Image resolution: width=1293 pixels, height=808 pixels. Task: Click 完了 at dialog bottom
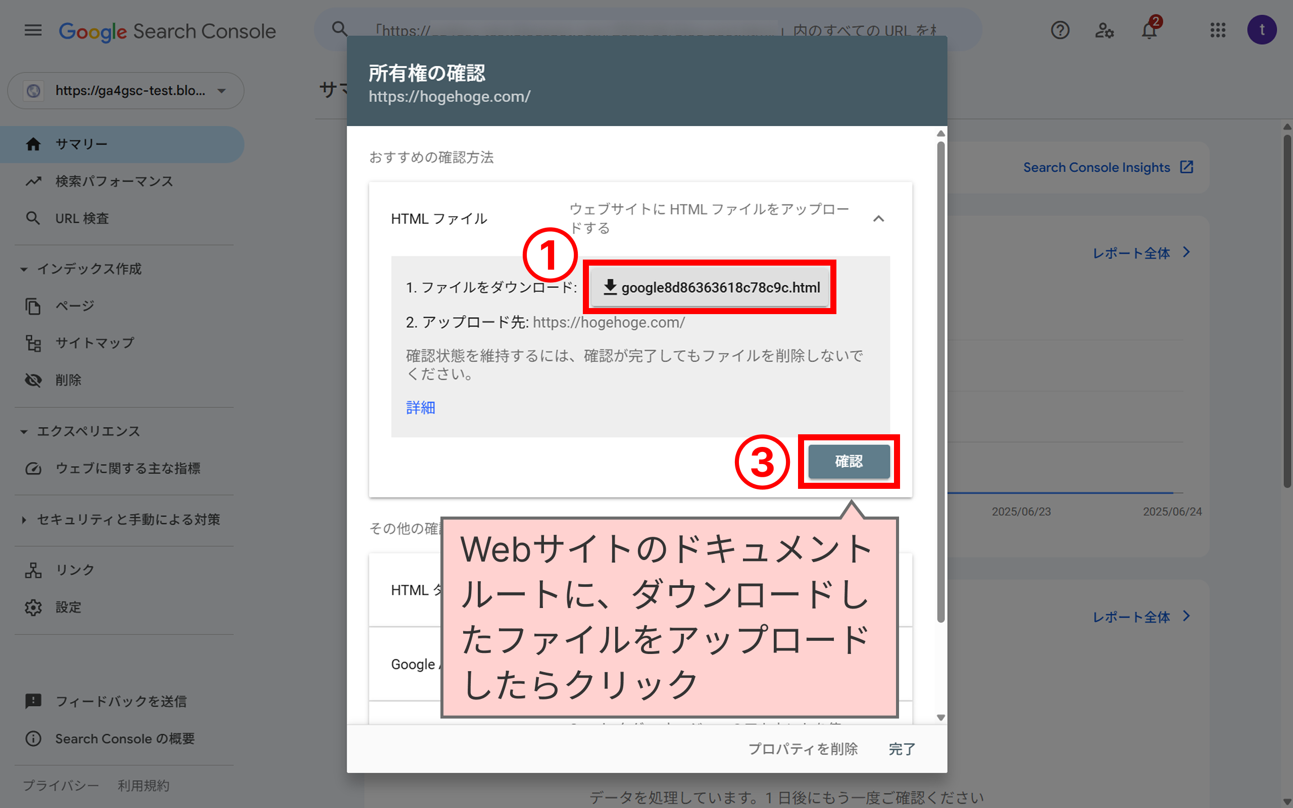pos(902,749)
